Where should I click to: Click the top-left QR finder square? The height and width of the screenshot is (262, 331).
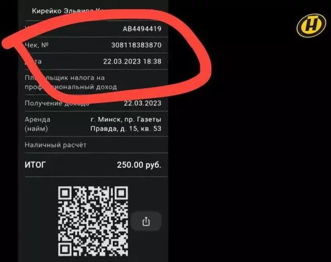[65, 193]
